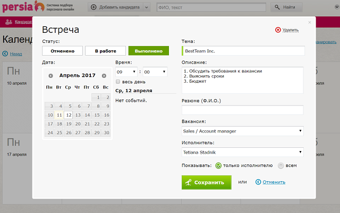The image size is (340, 213).
Task: Open the hour dropdown showing 09
Action: pos(126,72)
